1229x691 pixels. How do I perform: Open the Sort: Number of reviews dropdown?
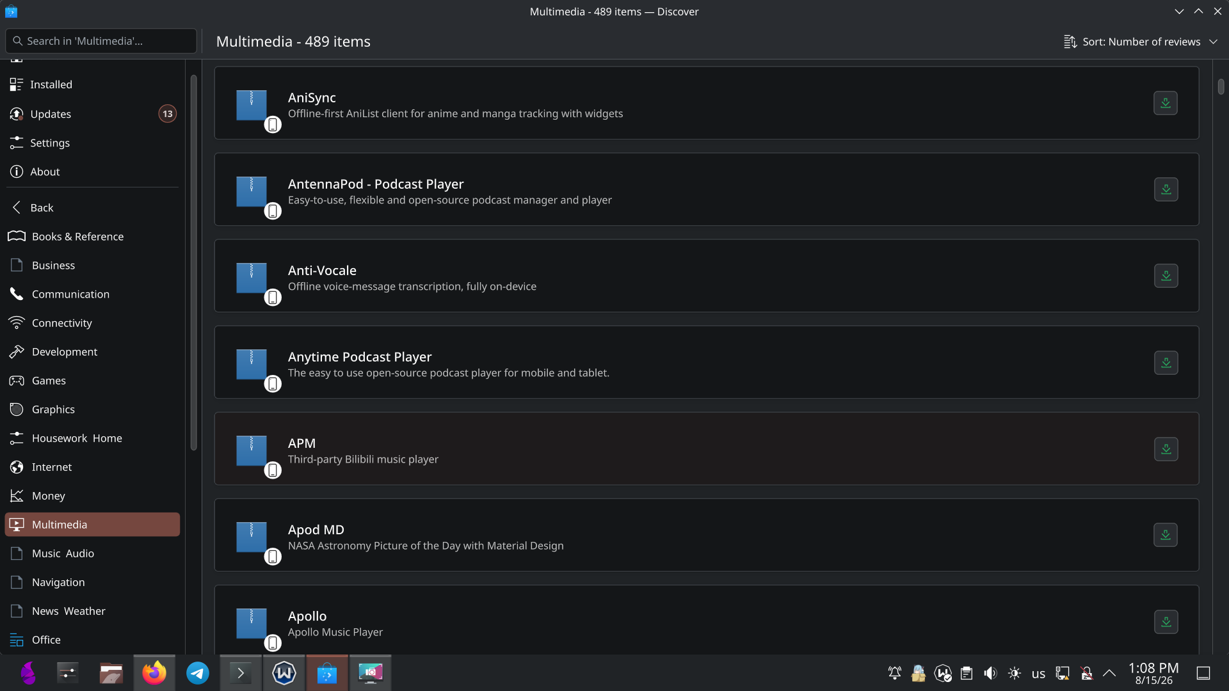coord(1141,42)
